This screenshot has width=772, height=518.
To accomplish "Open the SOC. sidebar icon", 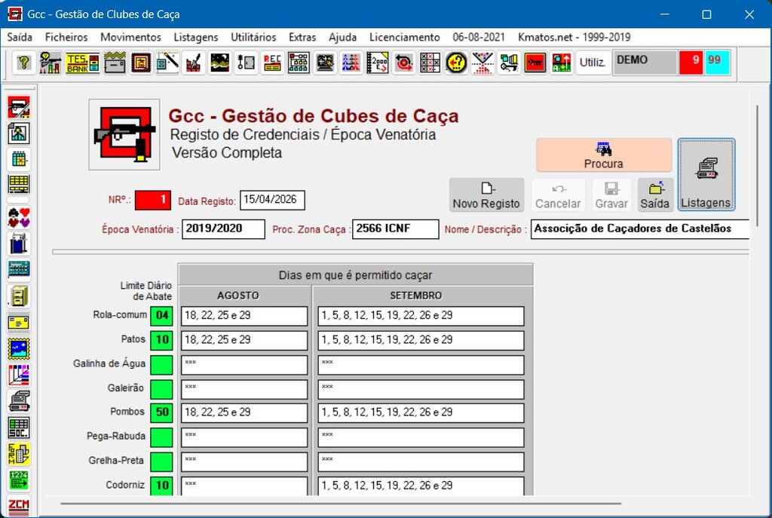I will point(19,428).
